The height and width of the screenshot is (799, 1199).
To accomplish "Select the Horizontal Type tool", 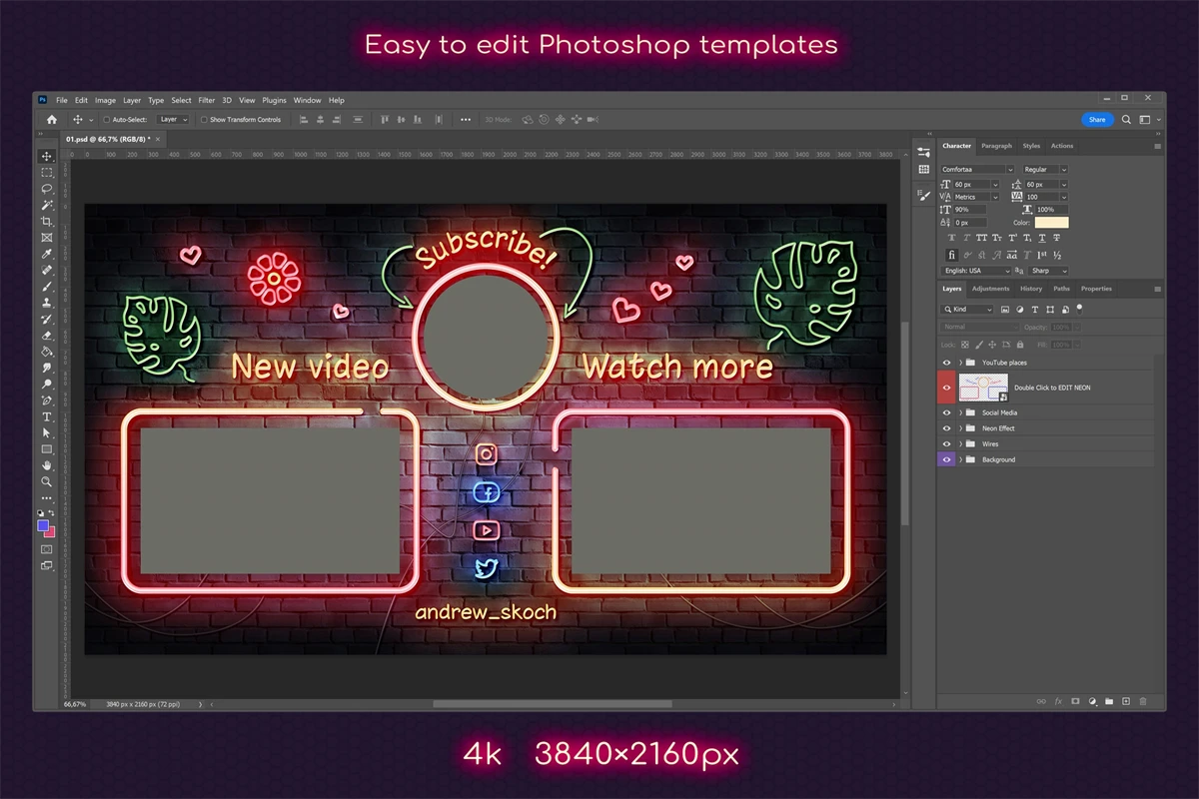I will pos(47,416).
